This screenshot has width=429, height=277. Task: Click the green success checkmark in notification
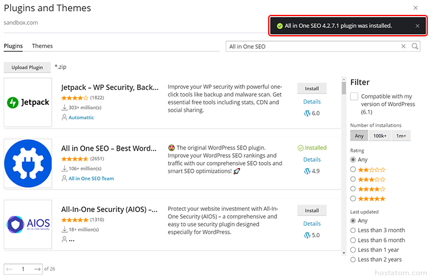(279, 26)
